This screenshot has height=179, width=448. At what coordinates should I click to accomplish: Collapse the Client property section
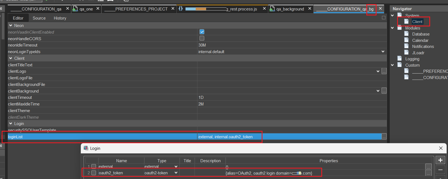(x=11, y=58)
